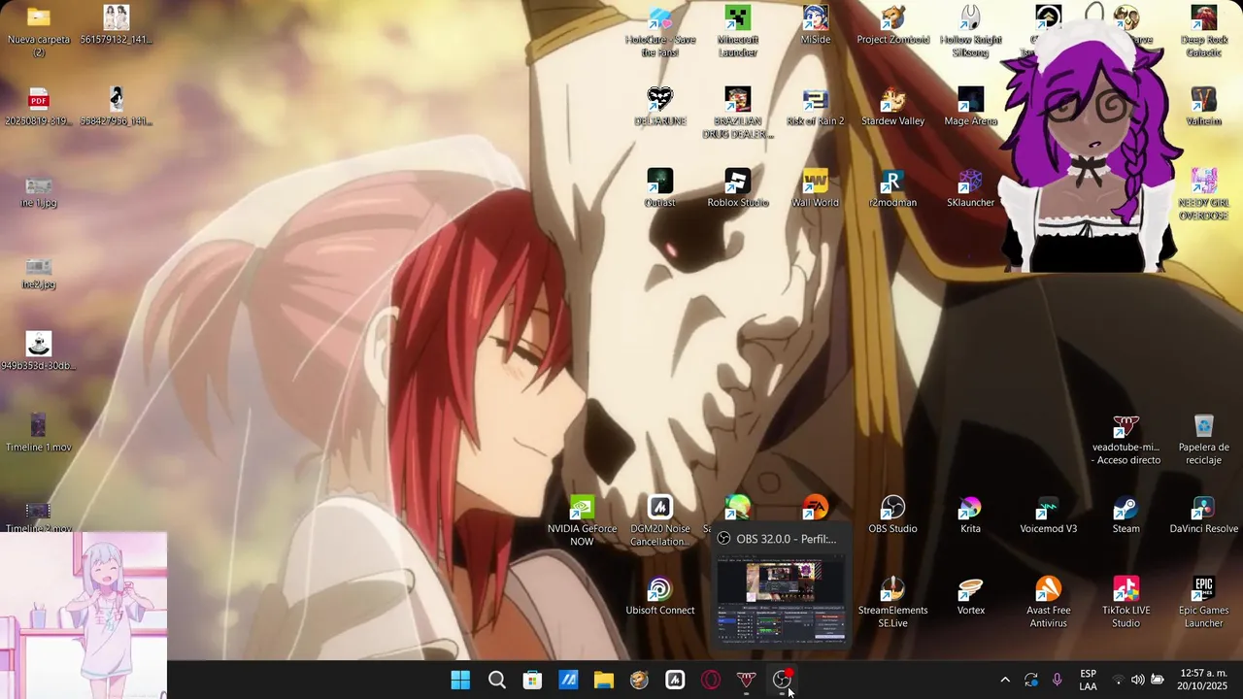Open the Project Zomboid shortcut

click(x=892, y=25)
